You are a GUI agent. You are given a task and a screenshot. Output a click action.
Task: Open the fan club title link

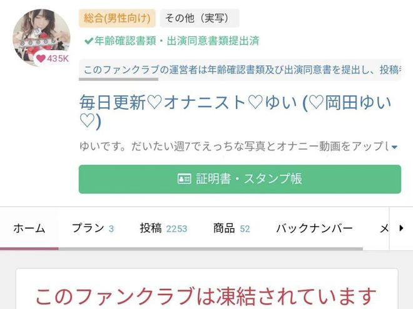pyautogui.click(x=235, y=112)
